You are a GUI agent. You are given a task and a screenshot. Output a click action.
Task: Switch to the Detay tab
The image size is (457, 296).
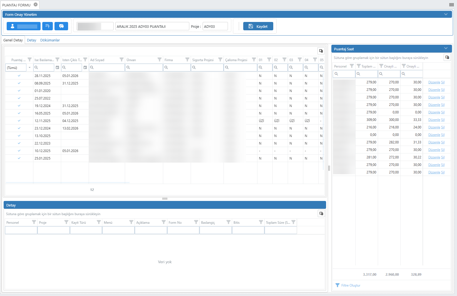coord(31,40)
